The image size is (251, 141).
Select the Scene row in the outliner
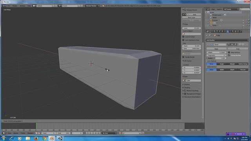point(212,12)
